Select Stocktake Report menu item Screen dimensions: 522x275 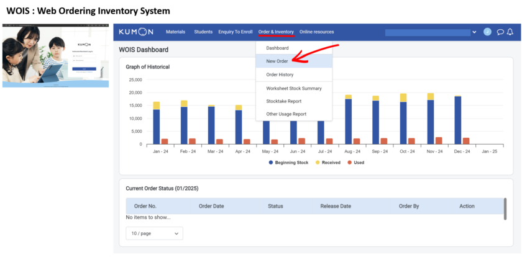click(283, 101)
